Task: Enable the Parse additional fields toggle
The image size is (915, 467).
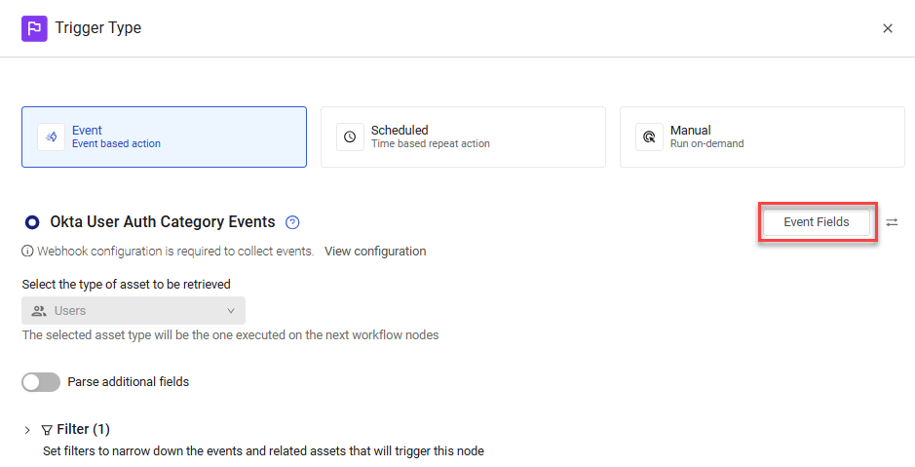Action: coord(41,382)
